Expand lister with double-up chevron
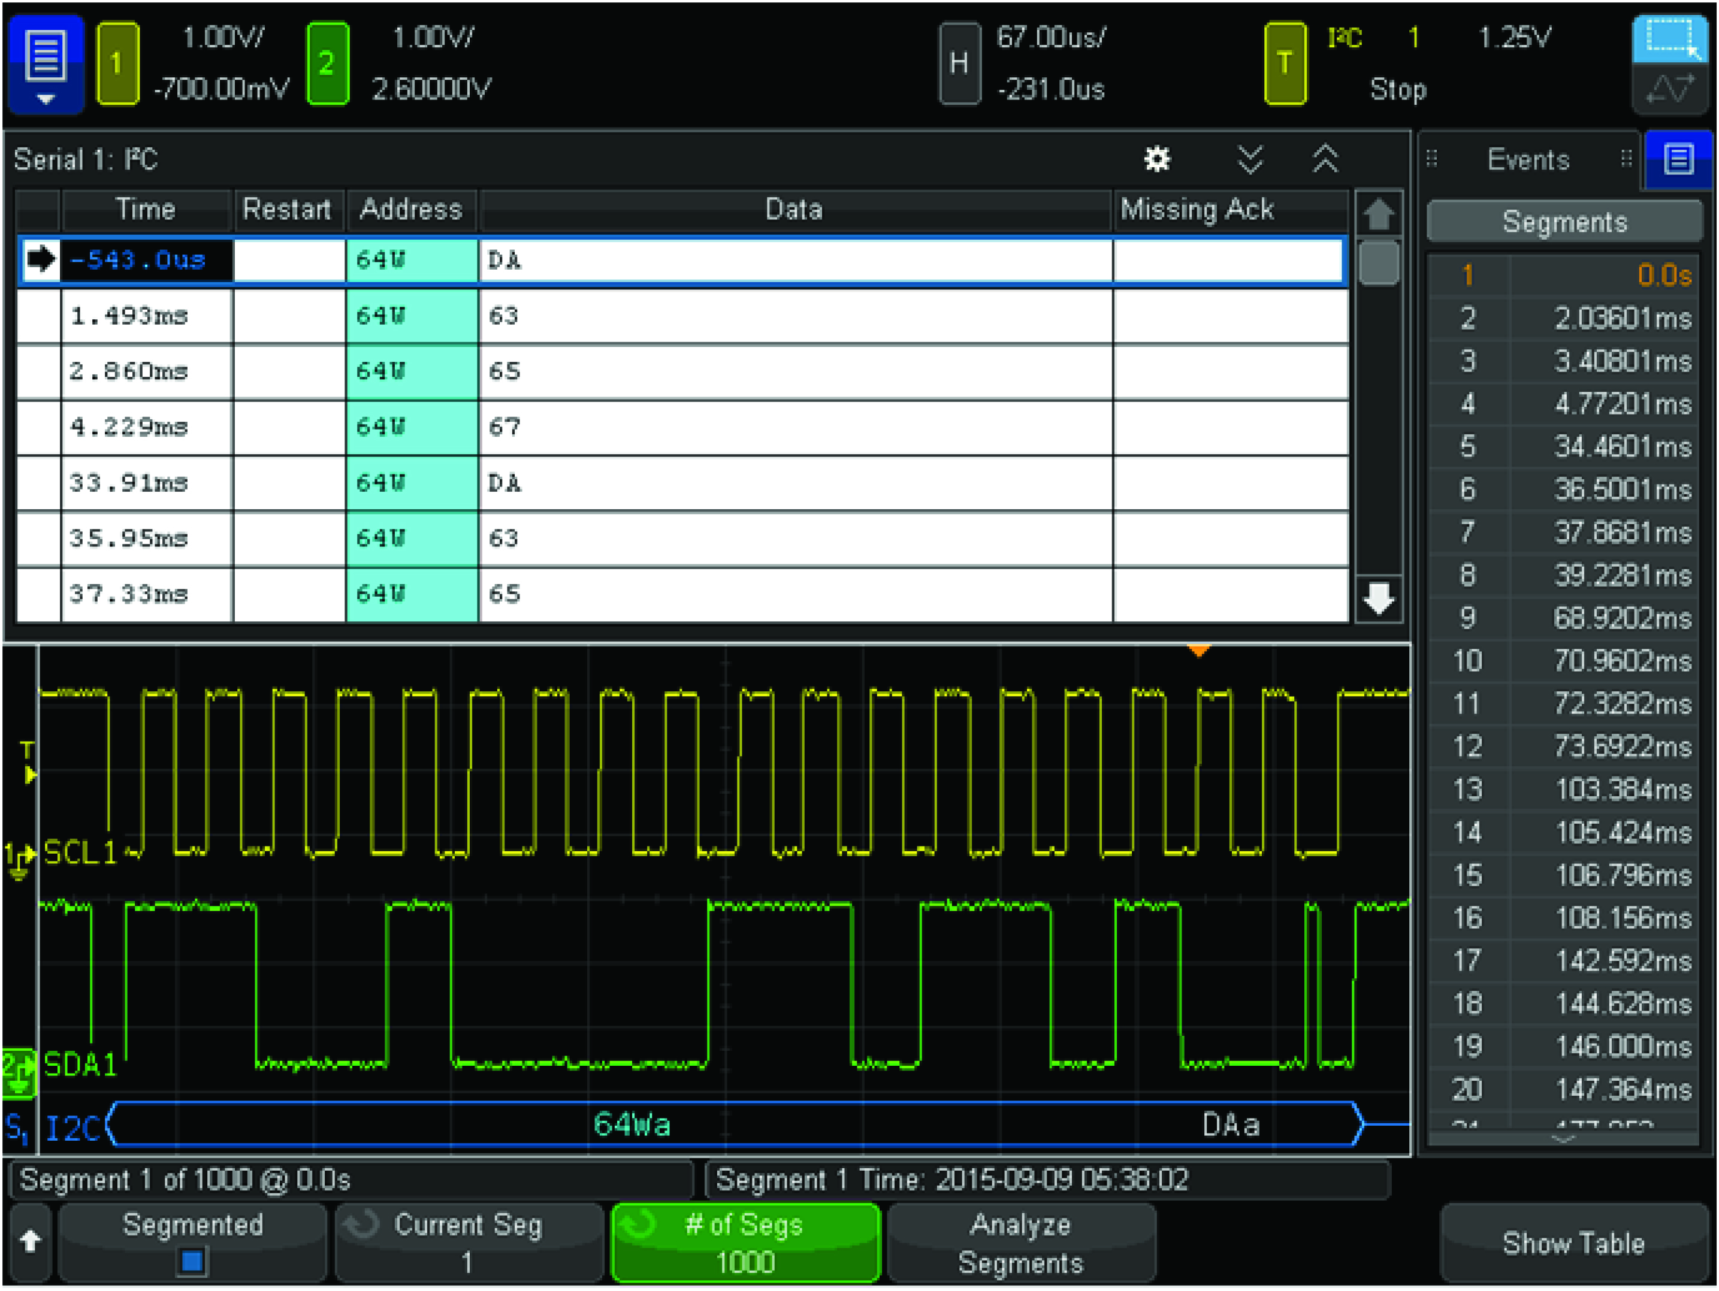 click(1325, 159)
